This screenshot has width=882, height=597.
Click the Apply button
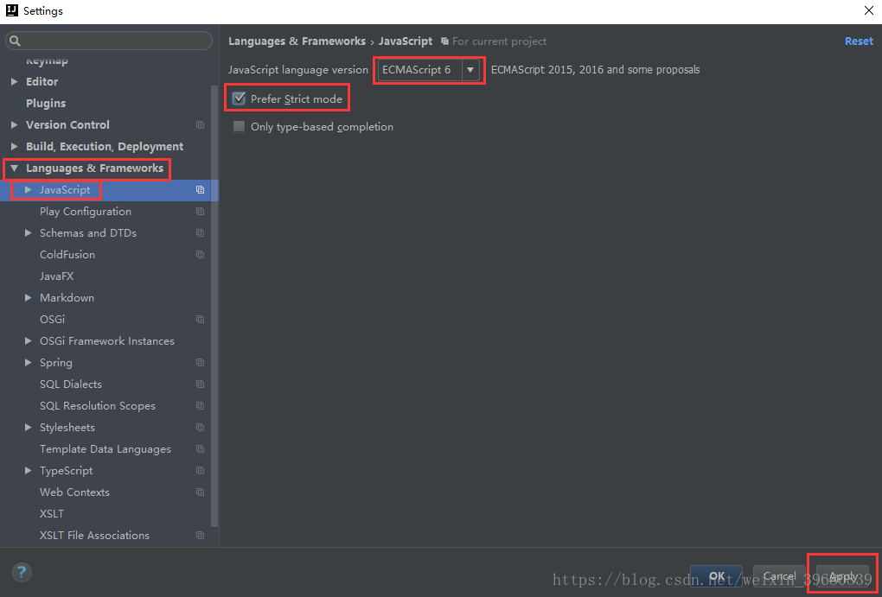pos(842,576)
